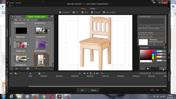Viewport: 176px width, 99px height.
Task: Adjust the magenta G channel slider
Action: pyautogui.click(x=159, y=54)
